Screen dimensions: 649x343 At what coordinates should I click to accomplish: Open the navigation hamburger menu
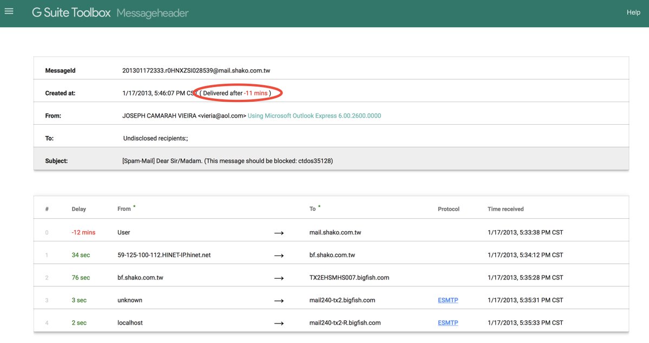9,11
